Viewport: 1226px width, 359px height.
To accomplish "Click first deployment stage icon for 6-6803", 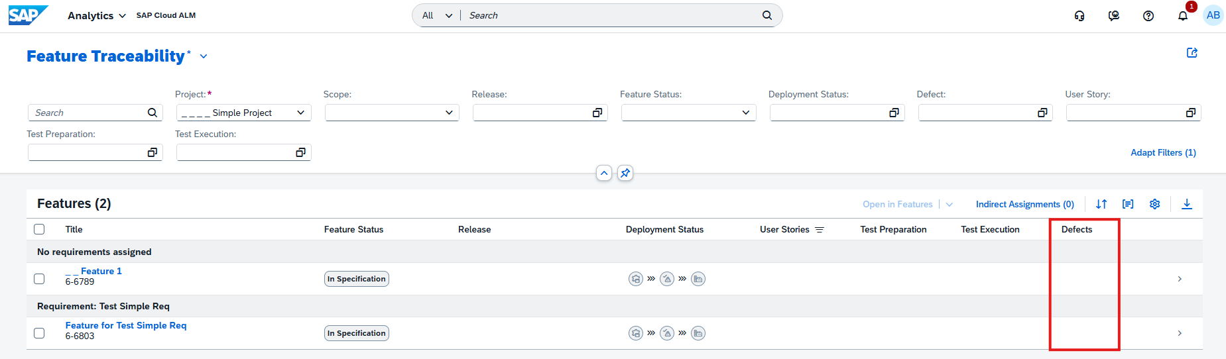I will [x=636, y=333].
